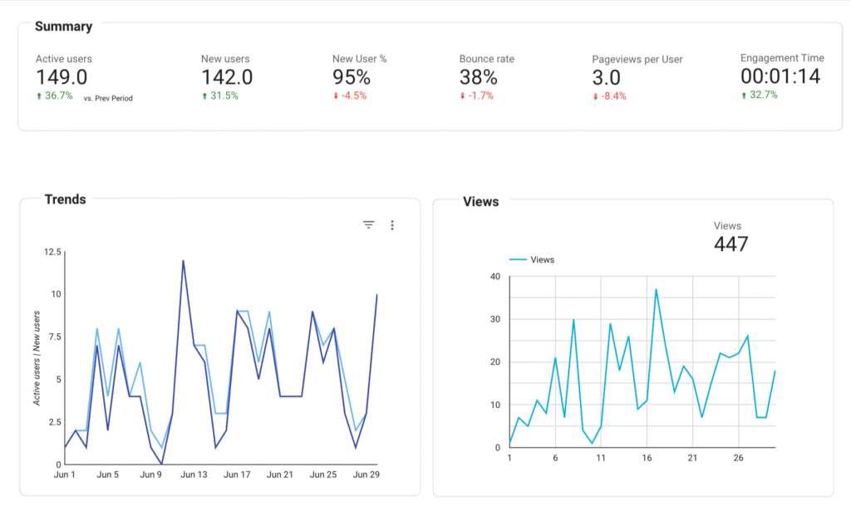Click the Summary section heading
851x521 pixels.
click(63, 26)
